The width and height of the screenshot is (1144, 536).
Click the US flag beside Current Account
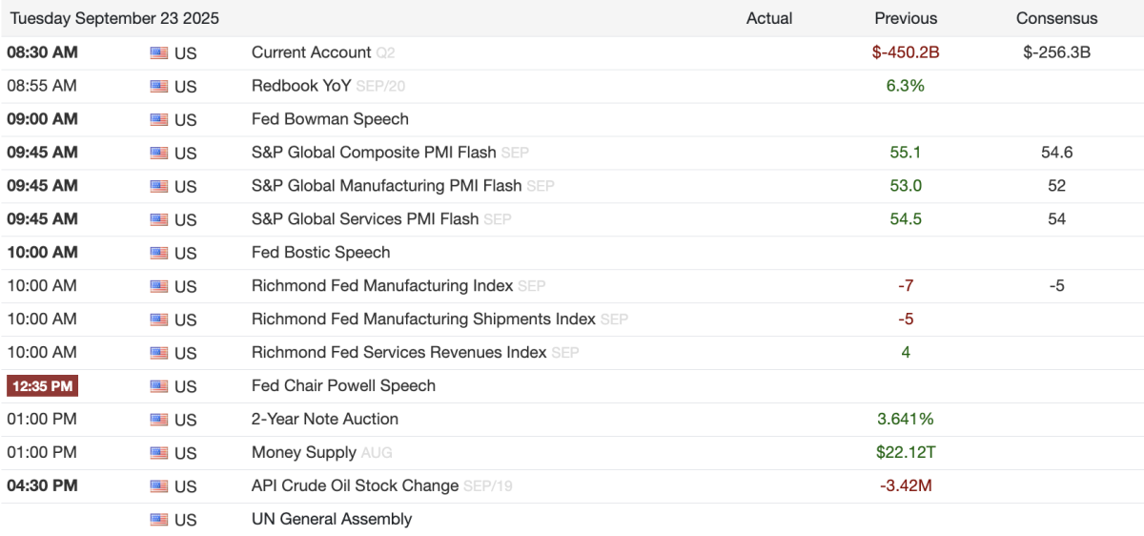(x=159, y=52)
